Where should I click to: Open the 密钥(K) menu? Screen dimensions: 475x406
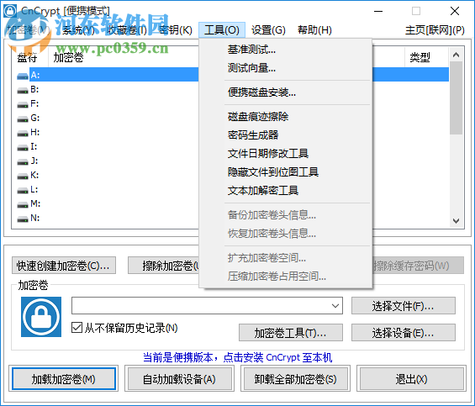(x=176, y=30)
